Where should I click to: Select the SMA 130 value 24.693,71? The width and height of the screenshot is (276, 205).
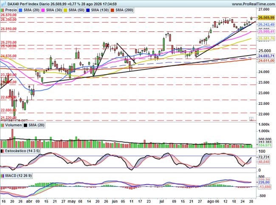point(266,56)
